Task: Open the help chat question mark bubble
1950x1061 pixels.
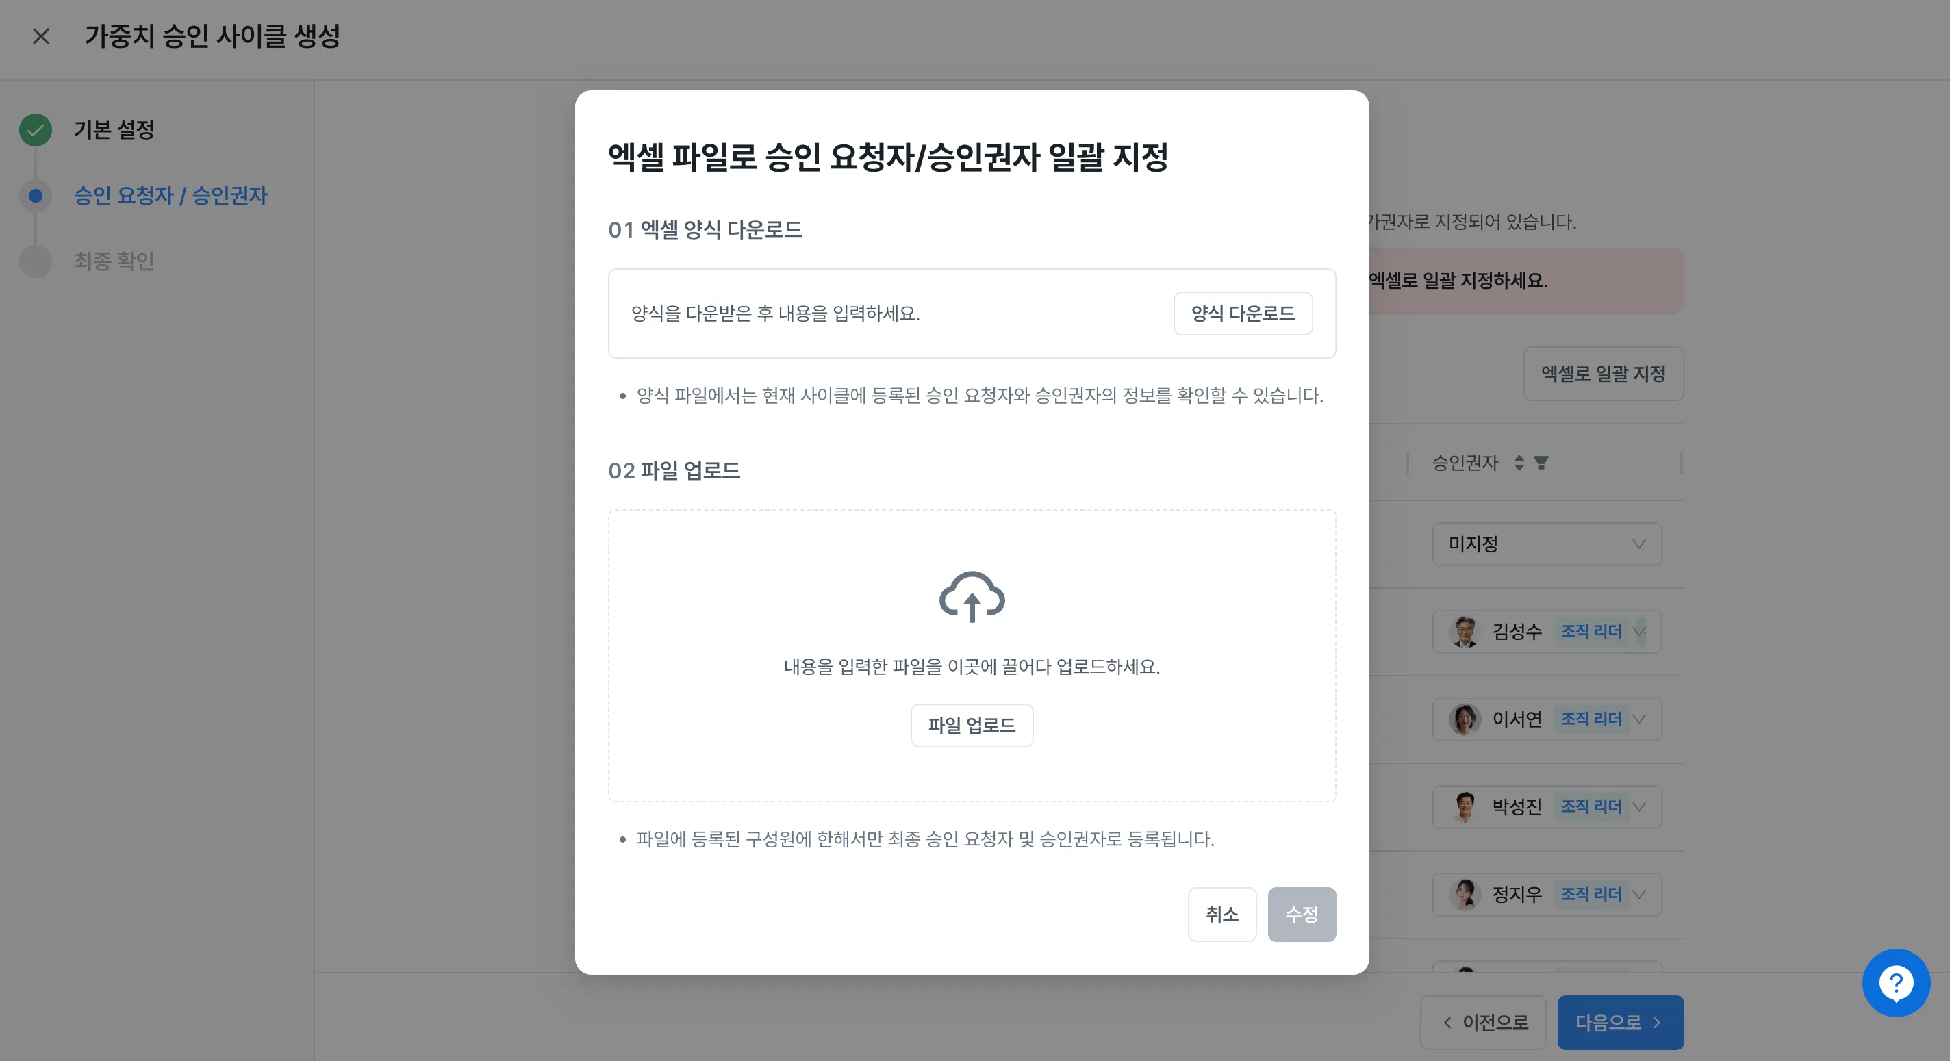Action: (1895, 983)
